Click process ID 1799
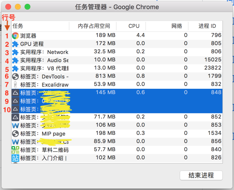234x190 pixels. tap(215, 76)
